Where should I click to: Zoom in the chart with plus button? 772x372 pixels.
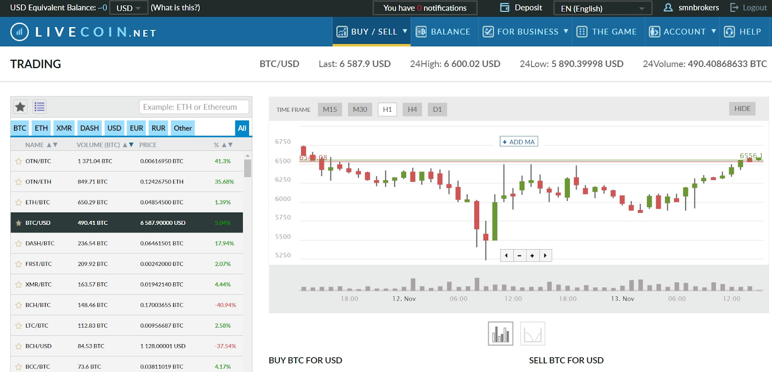532,255
